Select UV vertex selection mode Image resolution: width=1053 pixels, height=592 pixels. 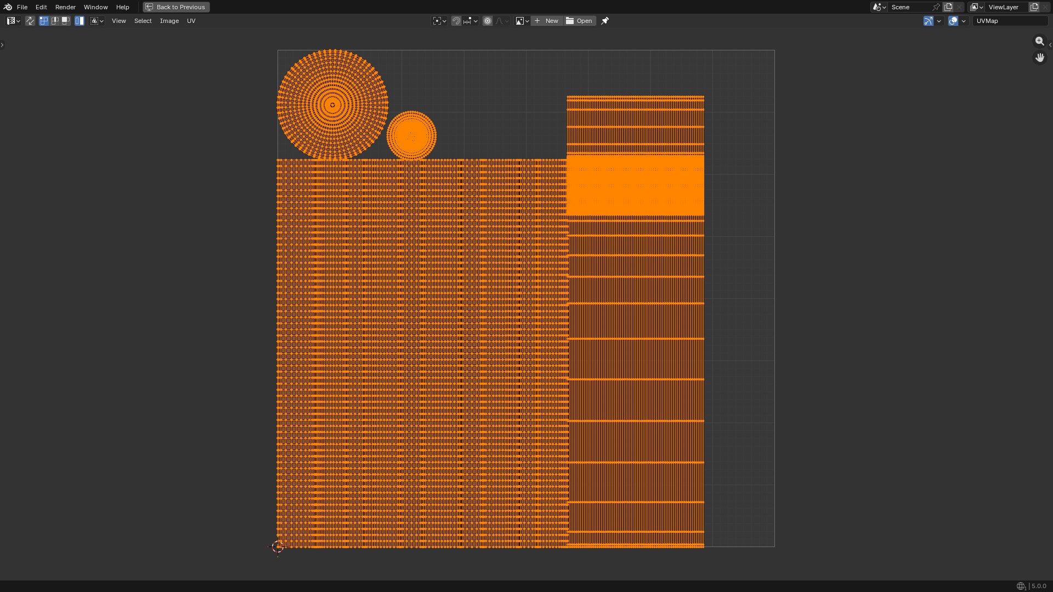[x=44, y=21]
